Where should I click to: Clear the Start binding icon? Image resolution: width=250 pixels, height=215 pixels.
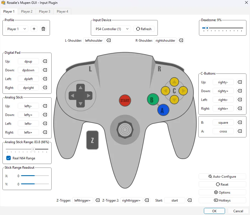pyautogui.click(x=190, y=200)
